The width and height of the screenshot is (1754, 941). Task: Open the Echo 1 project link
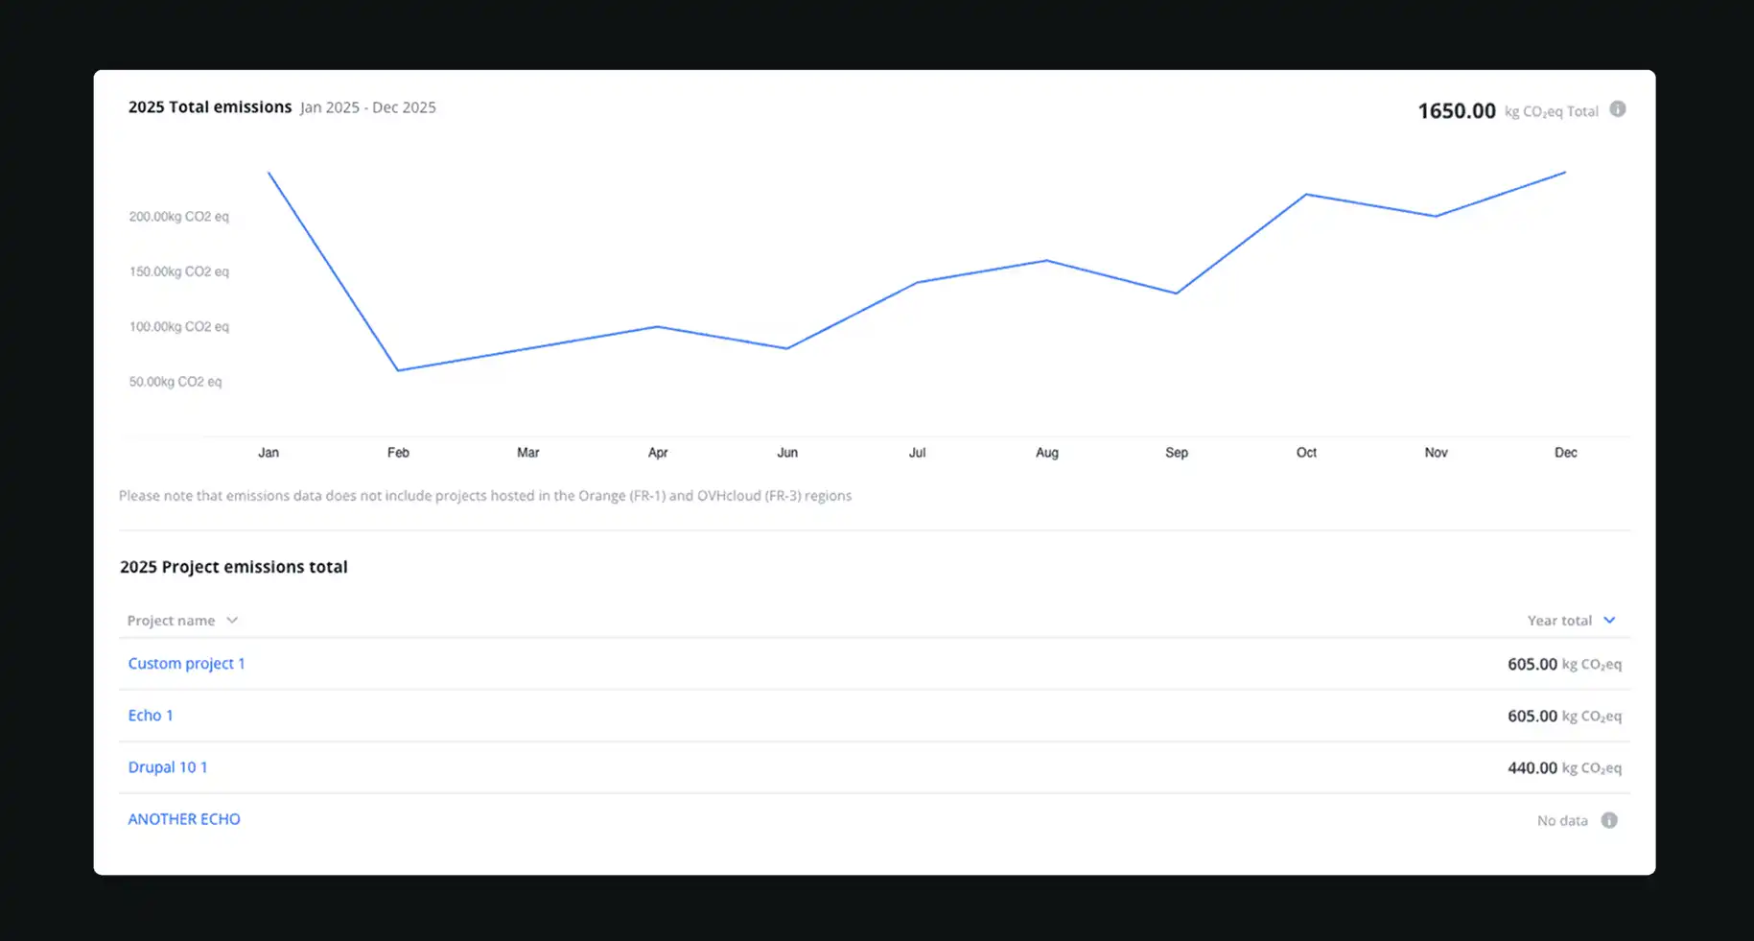(151, 716)
